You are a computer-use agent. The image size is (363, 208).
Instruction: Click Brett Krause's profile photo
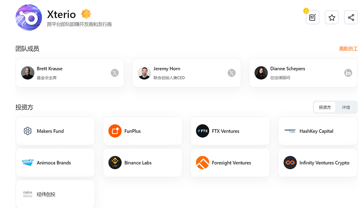28,73
